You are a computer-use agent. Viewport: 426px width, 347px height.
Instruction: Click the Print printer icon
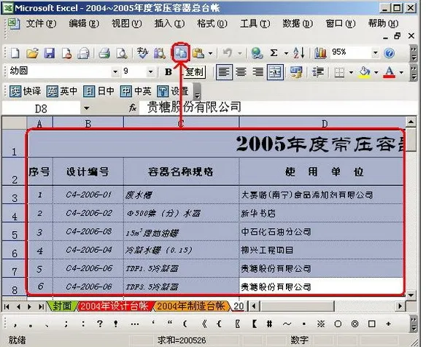pos(104,53)
